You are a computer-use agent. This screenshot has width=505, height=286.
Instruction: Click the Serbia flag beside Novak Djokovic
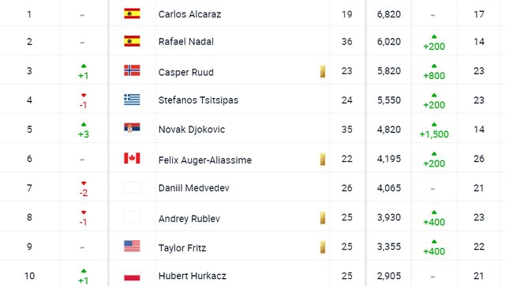pos(132,129)
